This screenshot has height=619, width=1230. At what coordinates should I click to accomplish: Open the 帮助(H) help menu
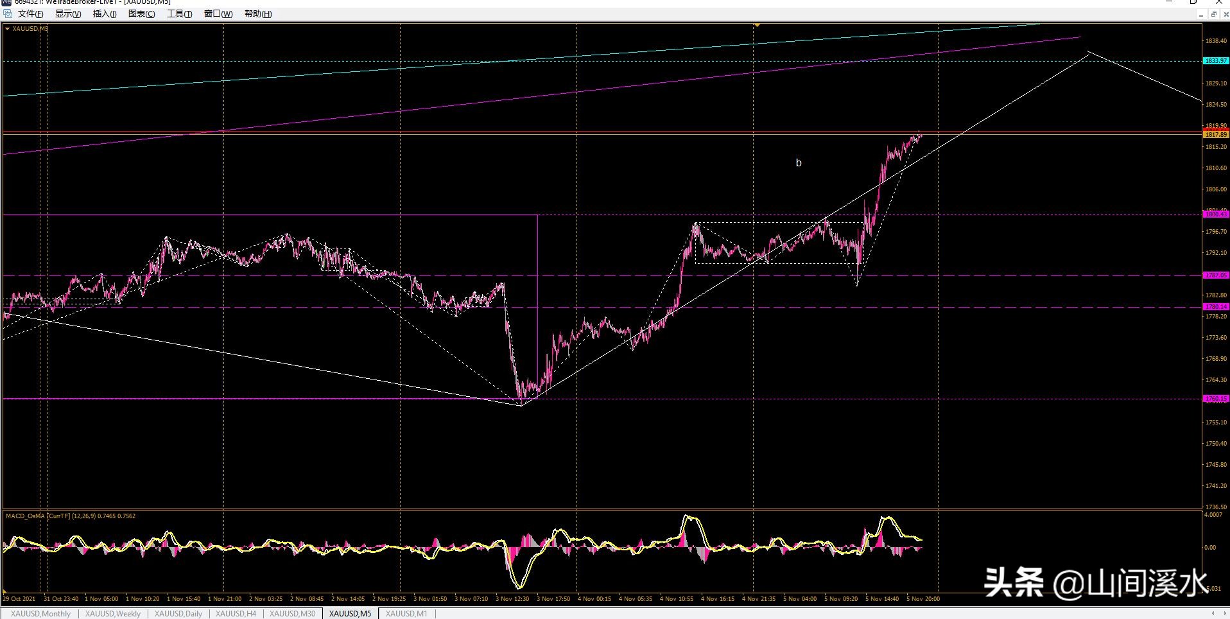[x=258, y=14]
